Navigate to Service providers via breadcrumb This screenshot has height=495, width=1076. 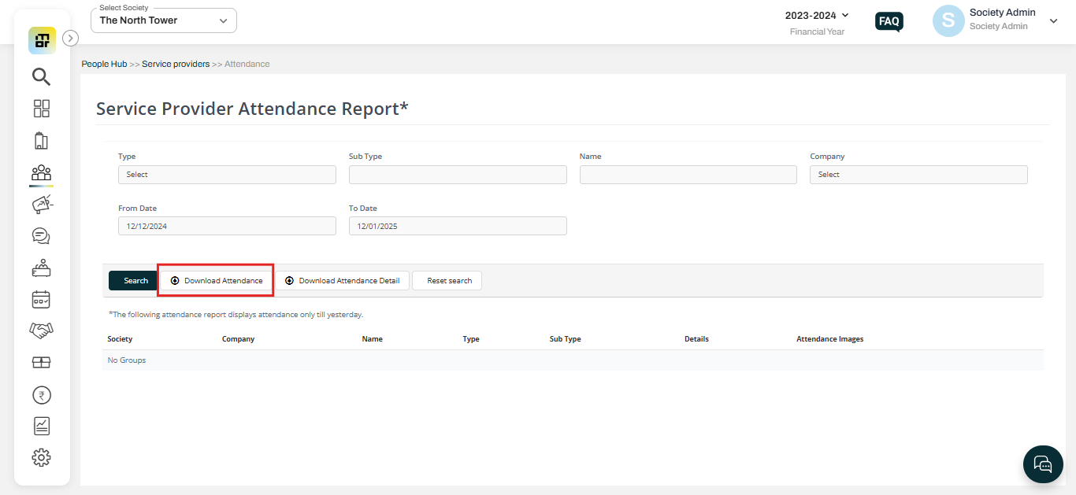click(x=176, y=64)
